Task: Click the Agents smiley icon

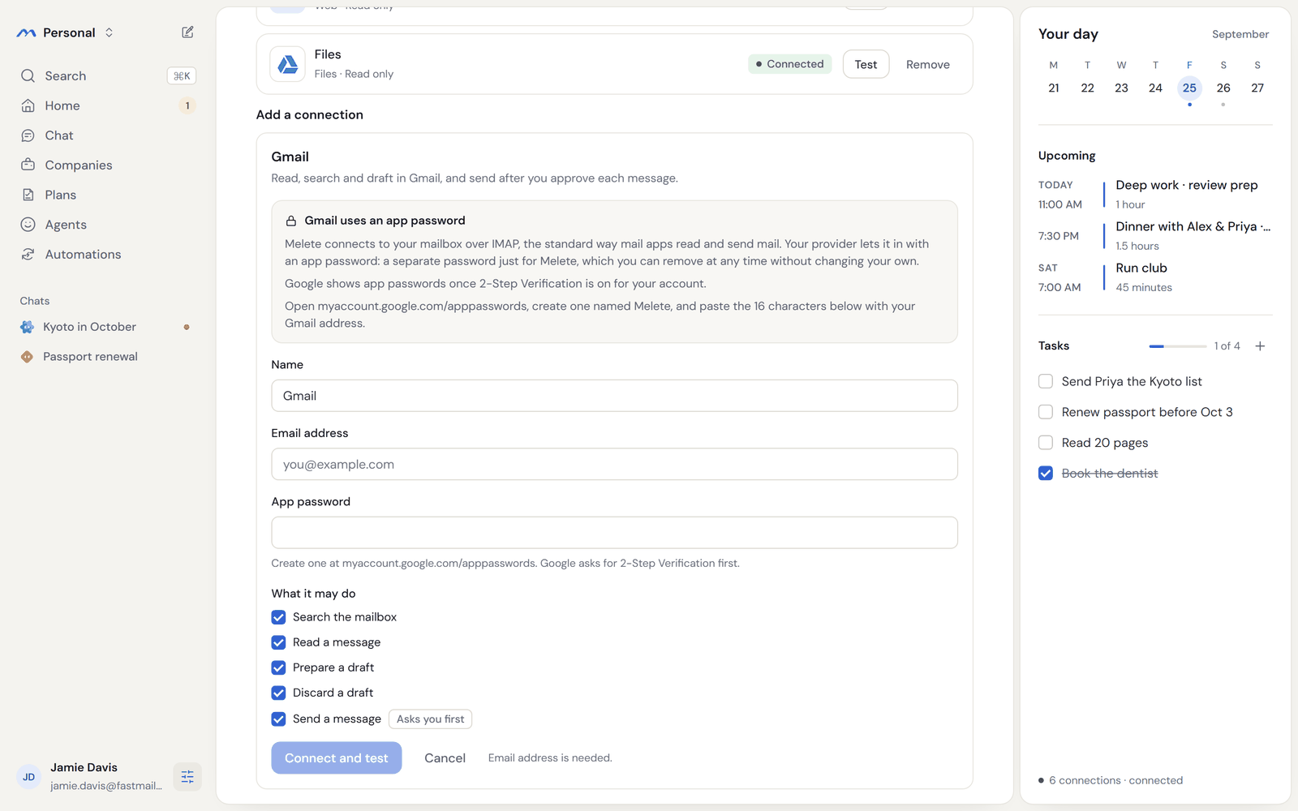Action: pyautogui.click(x=28, y=225)
